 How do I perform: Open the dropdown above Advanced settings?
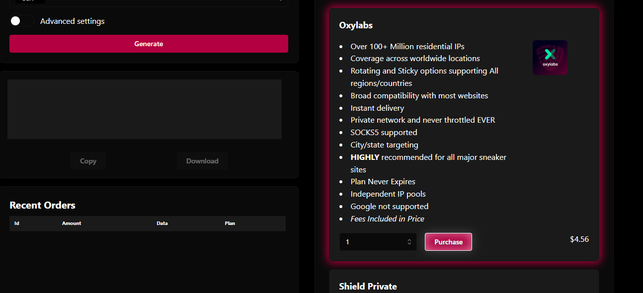point(149,1)
